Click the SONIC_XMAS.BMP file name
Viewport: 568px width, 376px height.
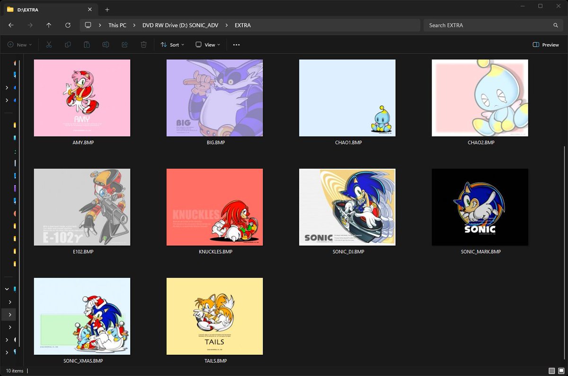point(83,361)
